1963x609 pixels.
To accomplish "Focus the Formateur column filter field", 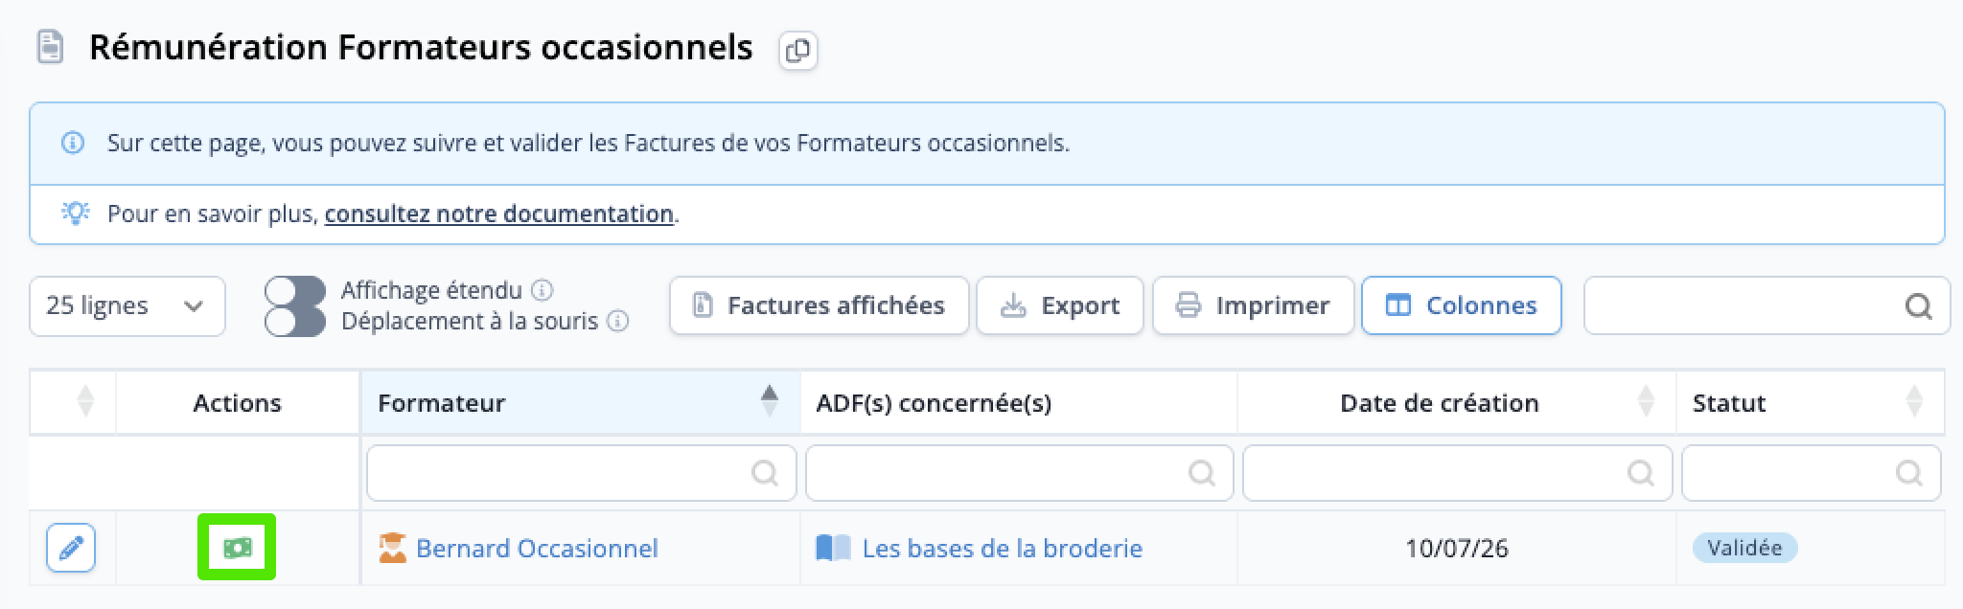I will [x=582, y=472].
